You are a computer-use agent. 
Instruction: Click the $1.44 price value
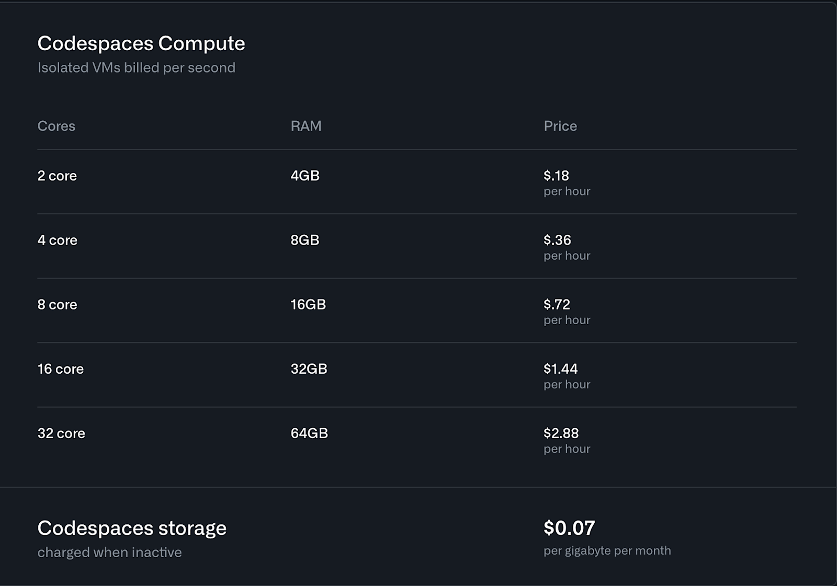coord(560,369)
